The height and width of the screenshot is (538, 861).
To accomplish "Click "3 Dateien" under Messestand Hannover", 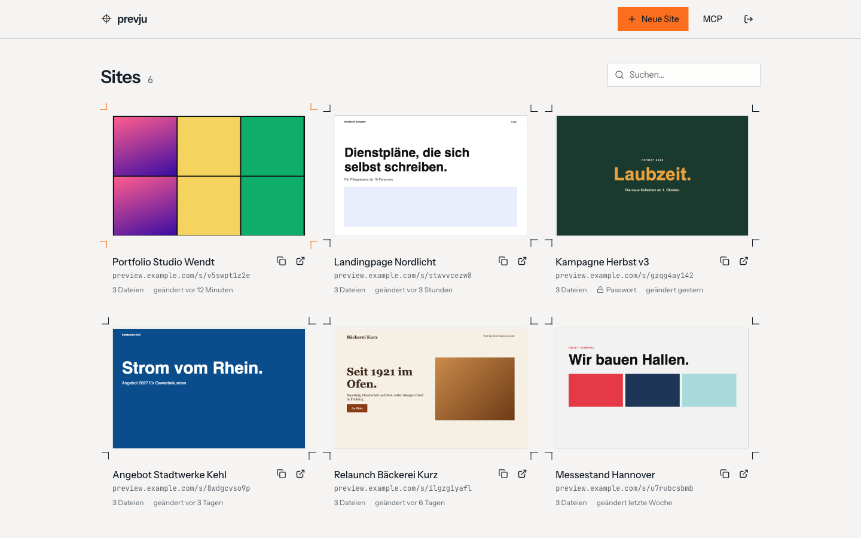I will (571, 503).
